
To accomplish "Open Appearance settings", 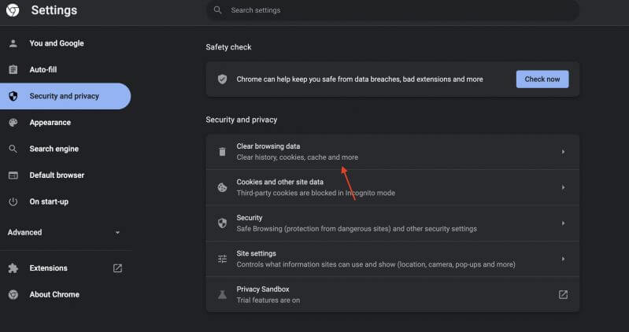I will coord(50,123).
